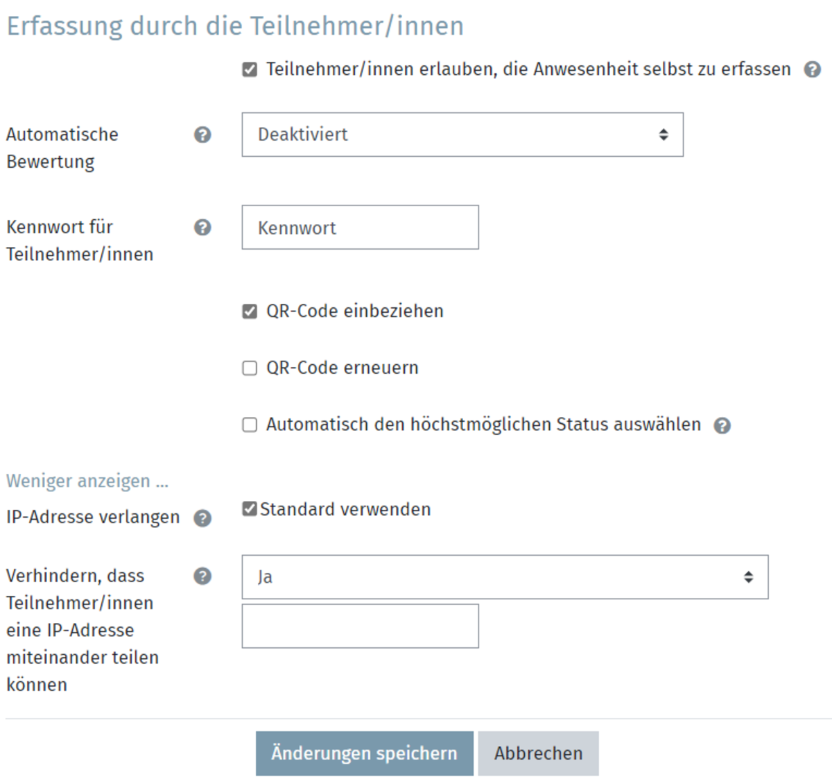Click empty text field below Ja dropdown
This screenshot has height=777, width=832.
point(360,626)
